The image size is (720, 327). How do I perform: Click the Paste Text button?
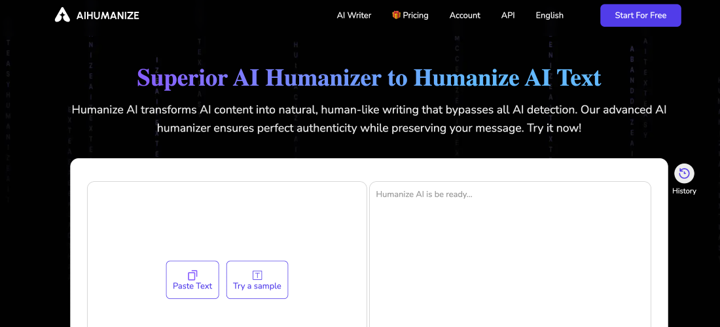pos(192,280)
